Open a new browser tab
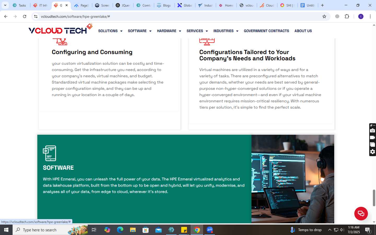 (322, 5)
